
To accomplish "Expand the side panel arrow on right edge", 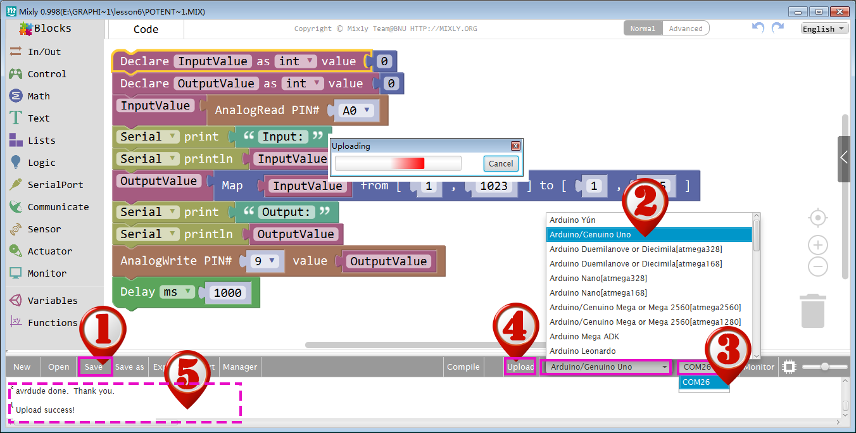I will [844, 159].
